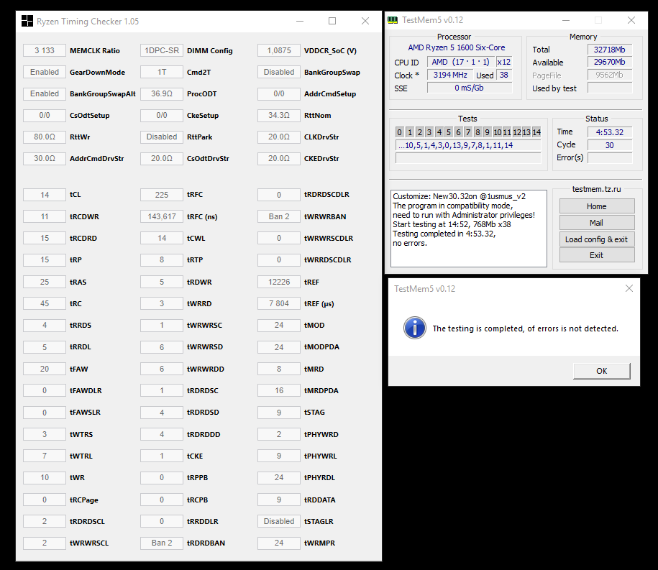Click the CLKDrvStr label
The width and height of the screenshot is (658, 570).
click(321, 137)
